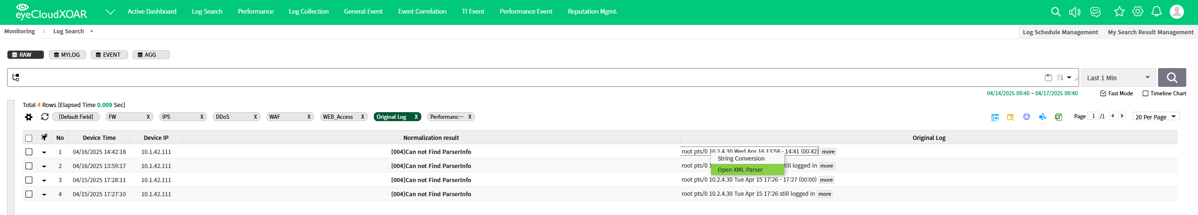Disable the Fast Mode checkbox
Screen dimensions: 1198x215
[x=1103, y=93]
